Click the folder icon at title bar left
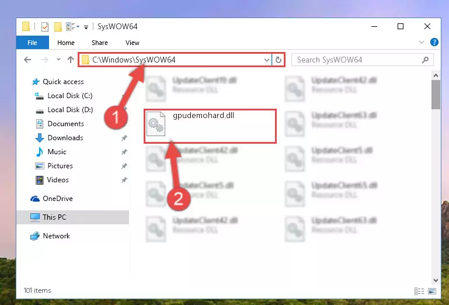This screenshot has height=305, width=449. click(x=26, y=27)
